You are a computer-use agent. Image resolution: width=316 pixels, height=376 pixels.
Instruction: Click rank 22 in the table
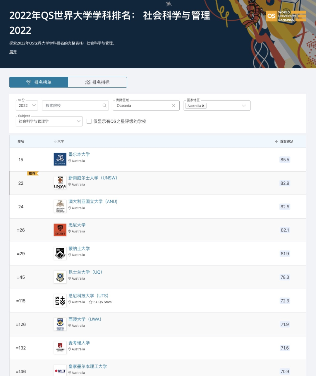coord(21,183)
